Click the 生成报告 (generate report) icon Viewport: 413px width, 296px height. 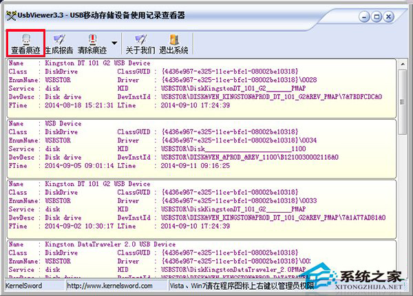coord(59,44)
